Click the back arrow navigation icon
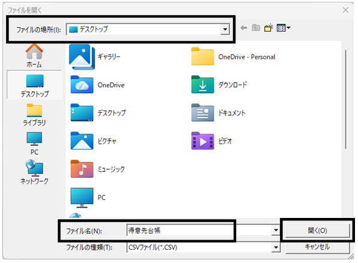Screen dimensions: 358x263 (x=244, y=28)
